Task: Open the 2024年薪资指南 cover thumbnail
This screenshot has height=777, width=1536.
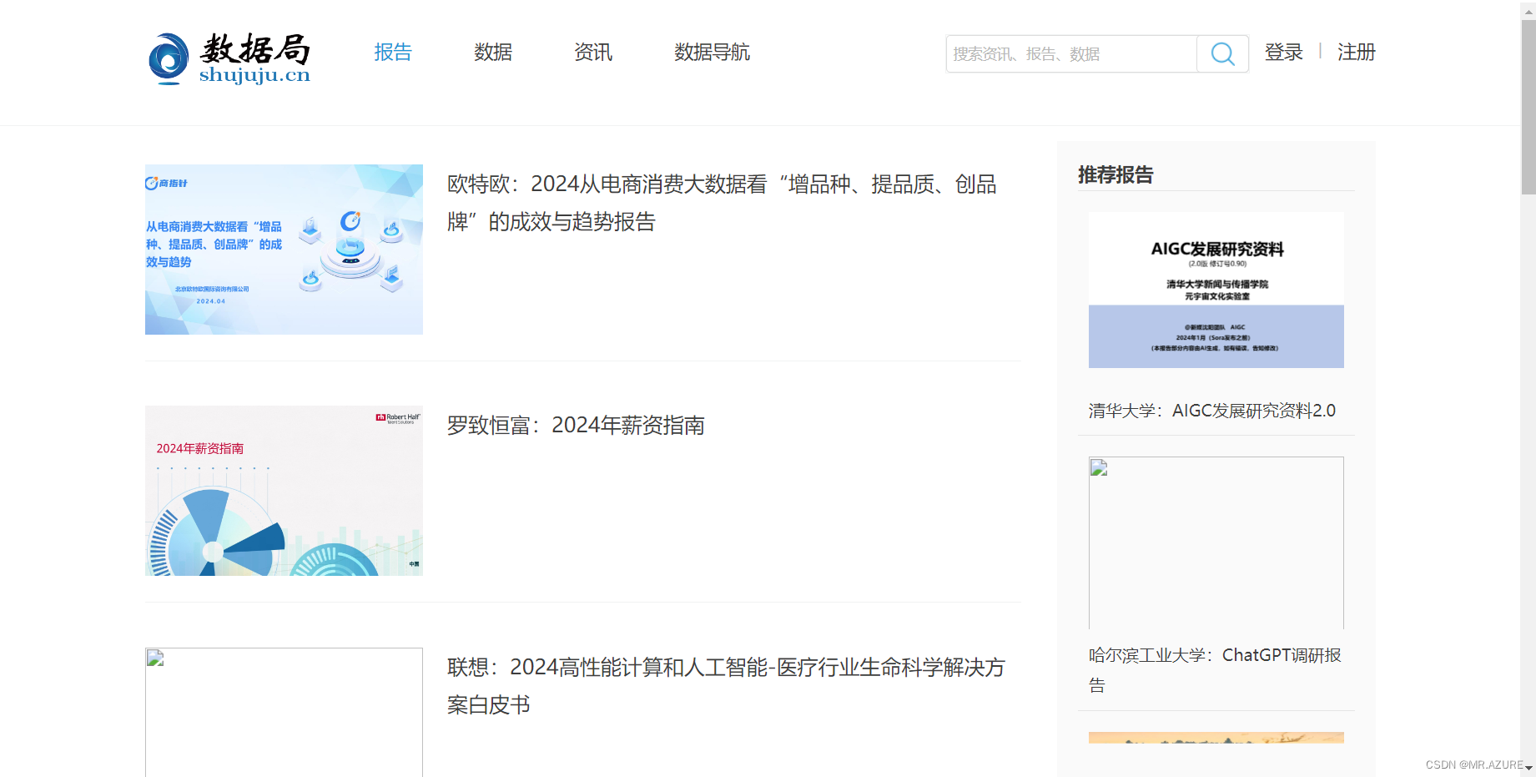Action: click(x=284, y=491)
